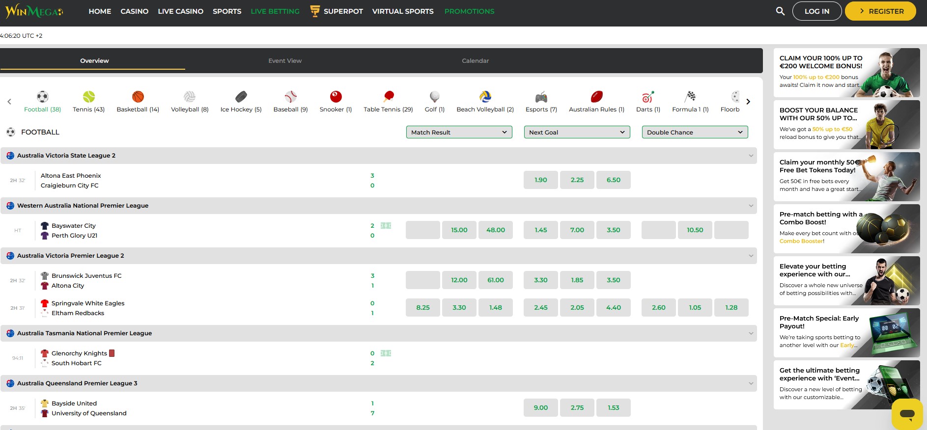Image resolution: width=927 pixels, height=430 pixels.
Task: Select the Ice Hockey puck icon
Action: 241,96
